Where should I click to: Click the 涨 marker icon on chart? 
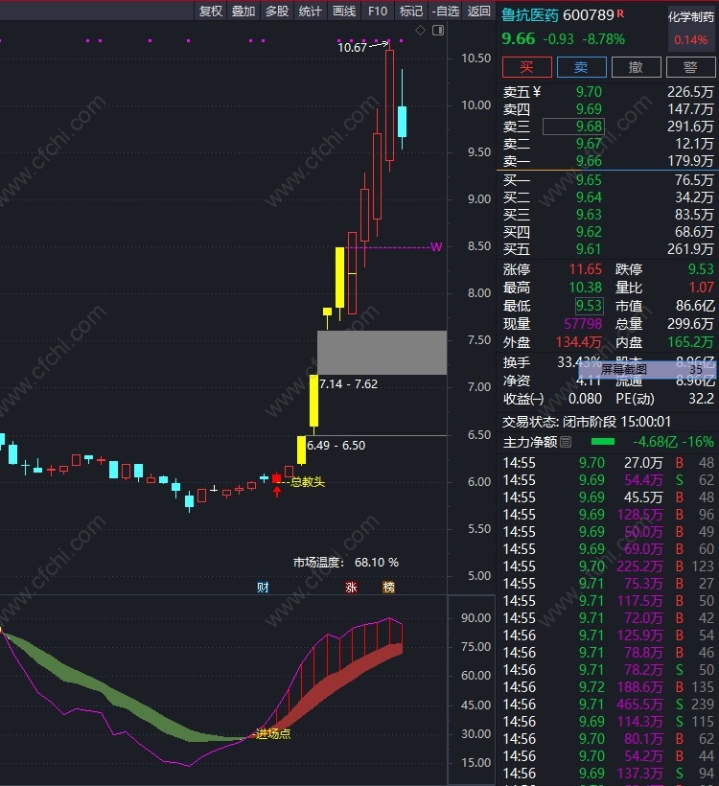(x=351, y=587)
